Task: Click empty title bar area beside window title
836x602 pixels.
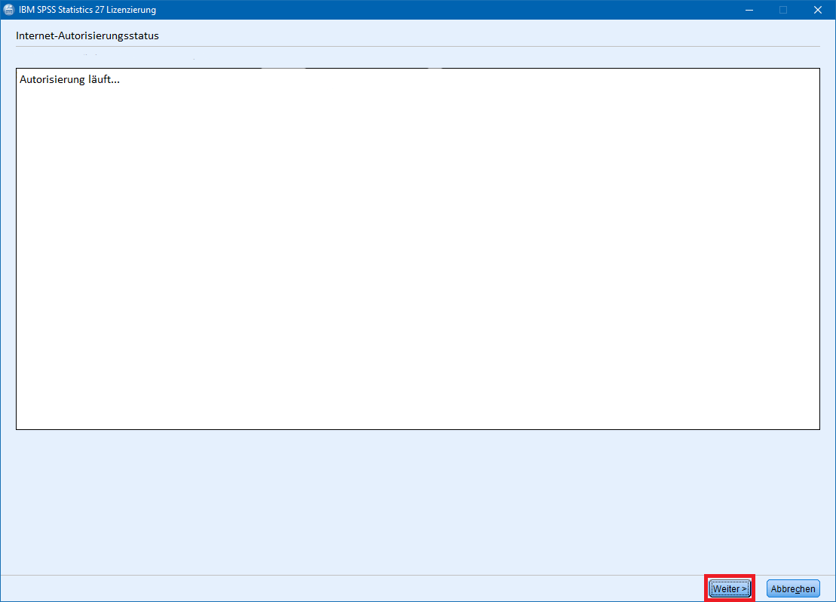Action: point(452,10)
